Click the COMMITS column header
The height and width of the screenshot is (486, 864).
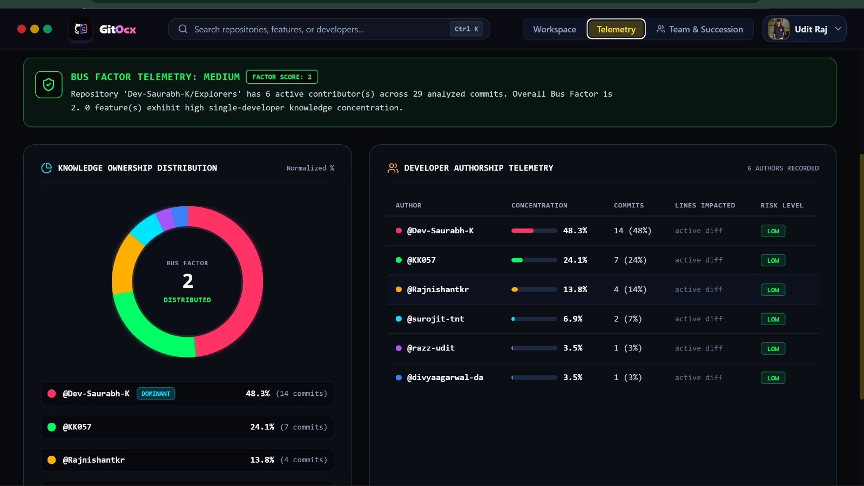[629, 206]
